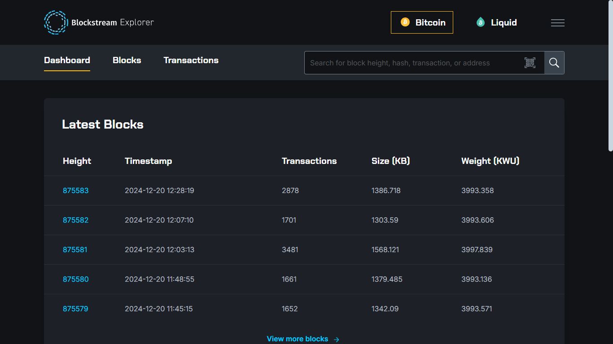Screen dimensions: 613x344
Task: Select the Dashboard tab
Action: 67,60
